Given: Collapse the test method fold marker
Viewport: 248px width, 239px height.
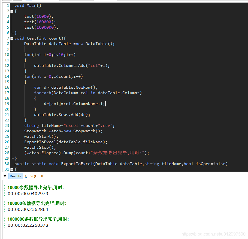Looking at the screenshot, I should [x=12, y=38].
